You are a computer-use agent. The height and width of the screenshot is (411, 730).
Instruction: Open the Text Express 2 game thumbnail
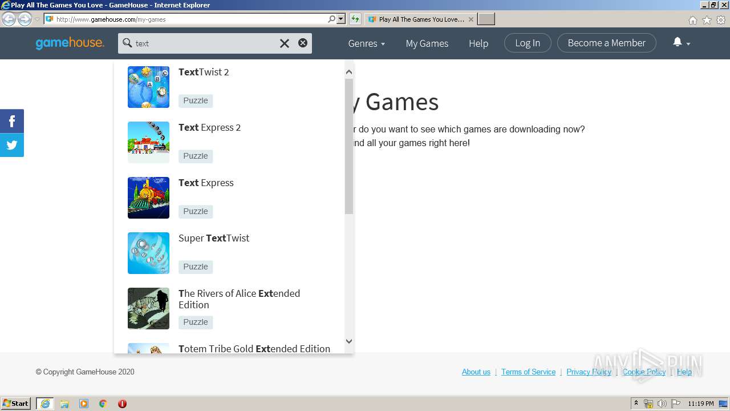(x=148, y=142)
